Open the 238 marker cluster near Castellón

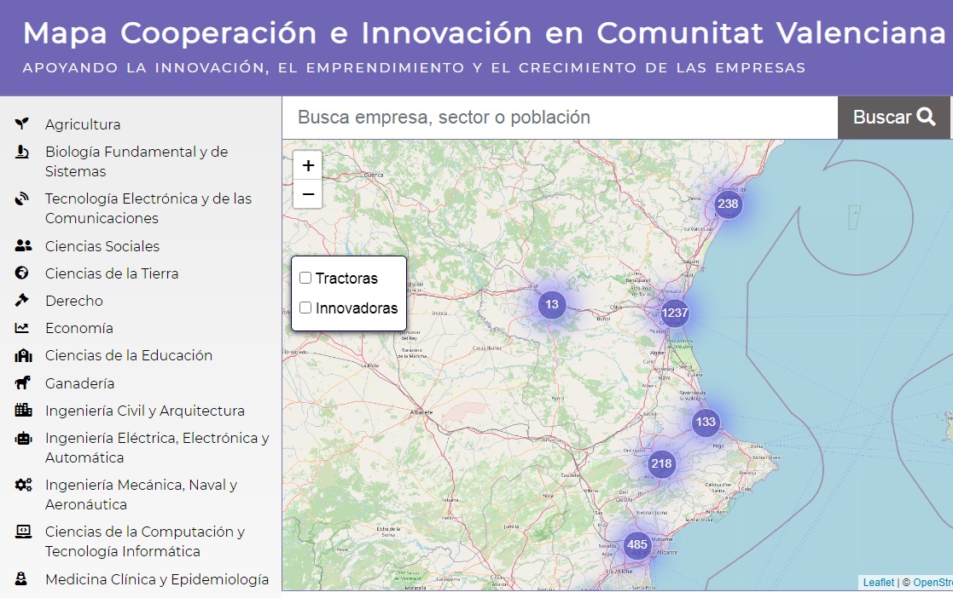pyautogui.click(x=726, y=204)
